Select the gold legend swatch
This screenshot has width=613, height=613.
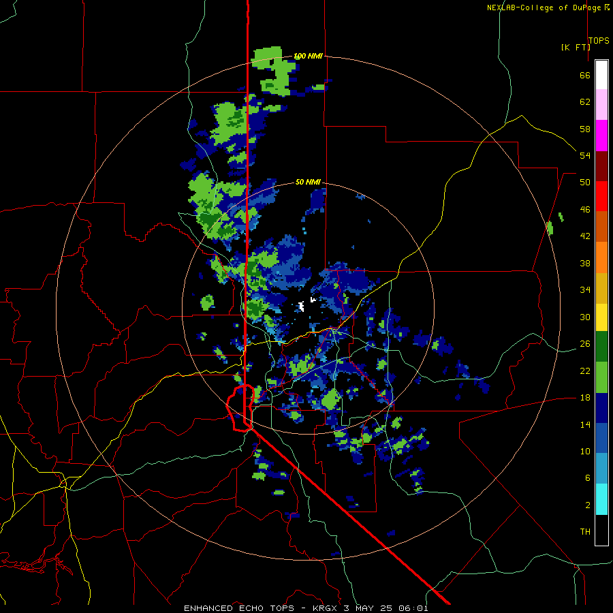601,288
